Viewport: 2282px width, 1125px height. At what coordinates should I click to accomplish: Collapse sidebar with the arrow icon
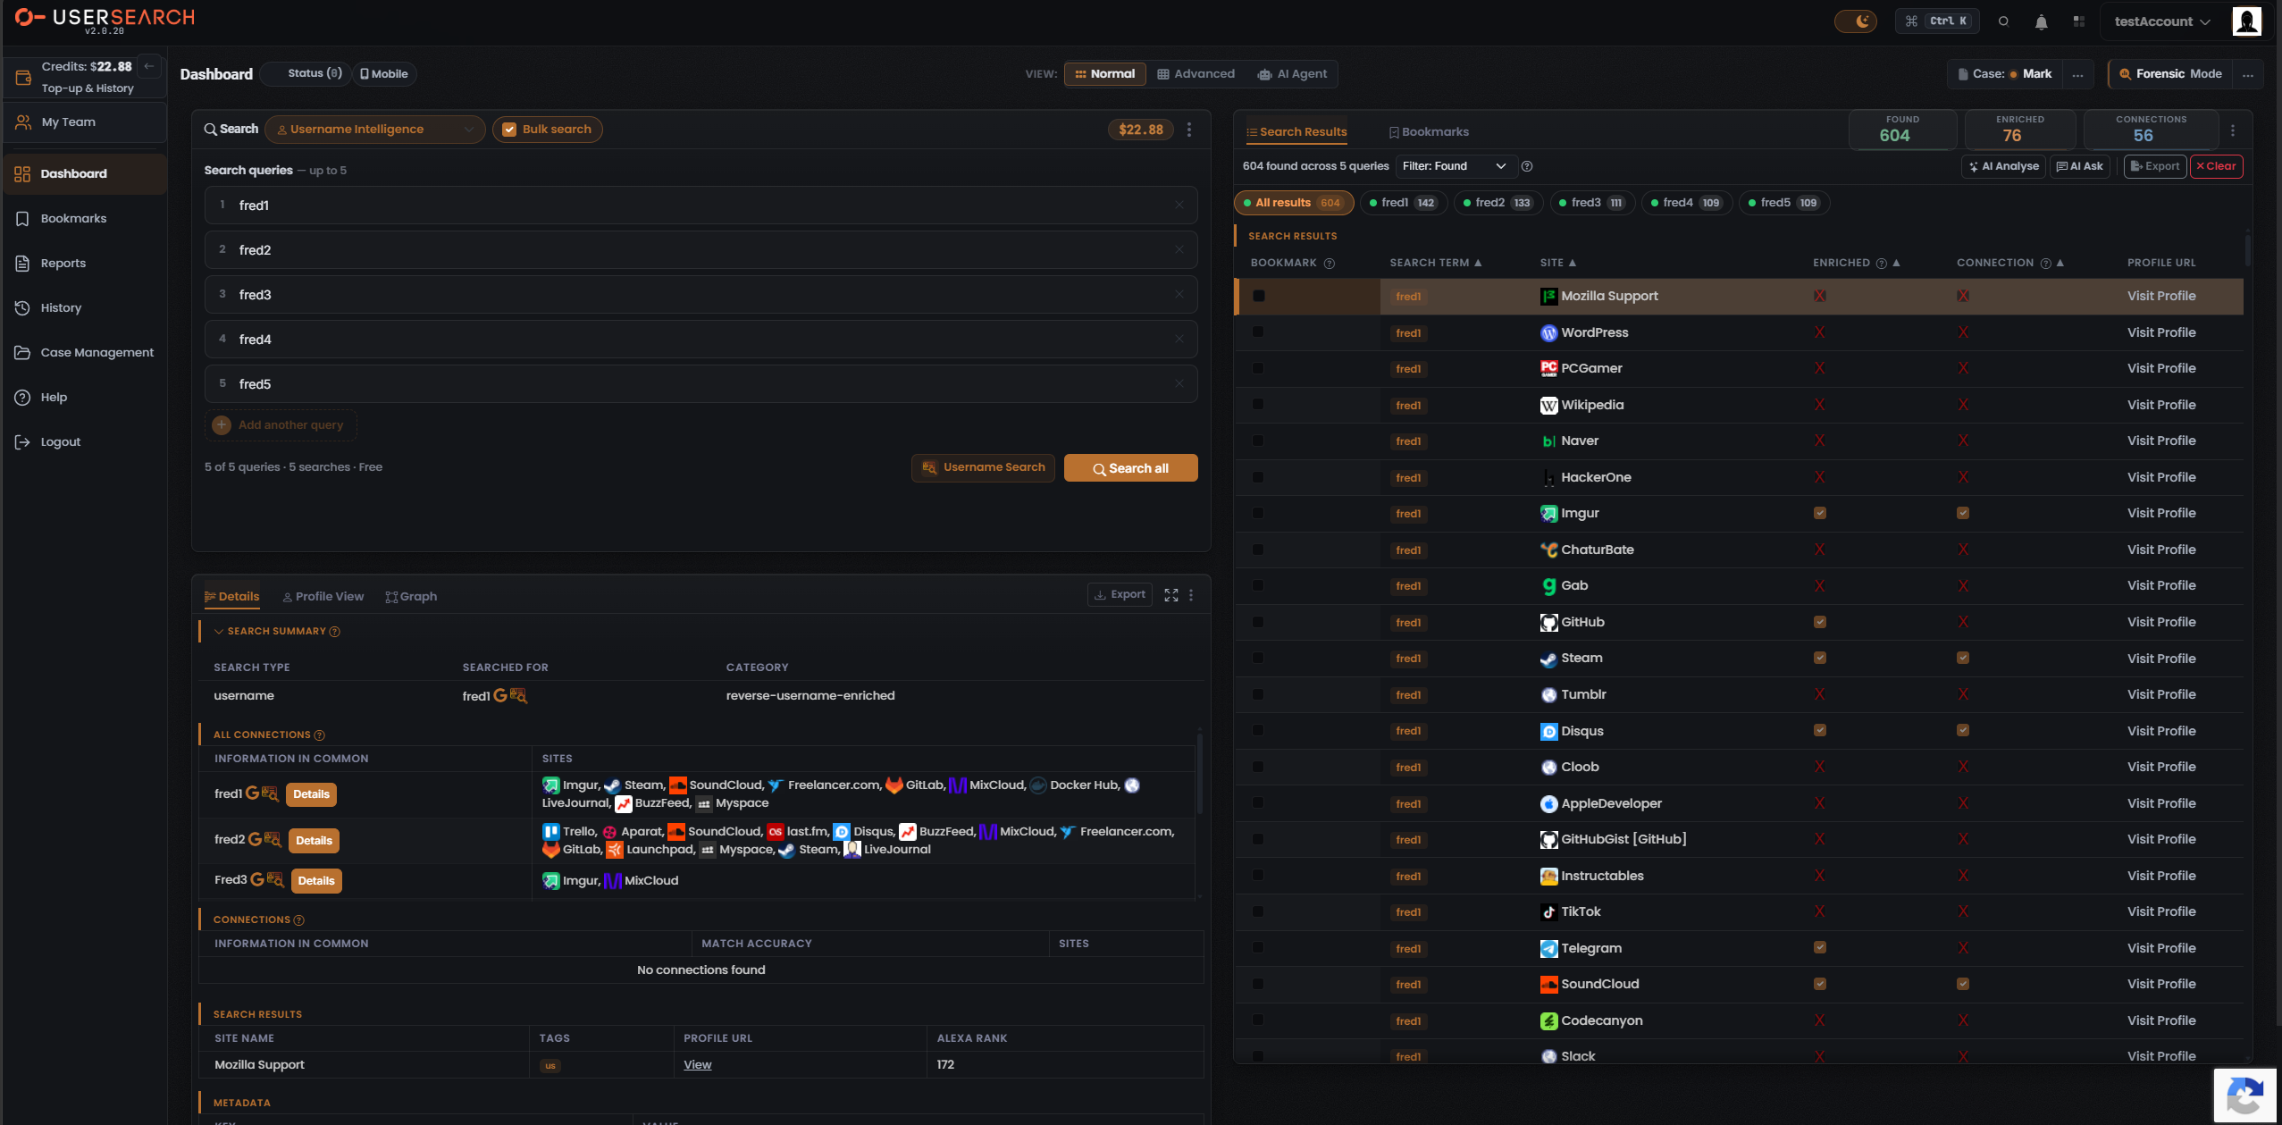(x=149, y=66)
